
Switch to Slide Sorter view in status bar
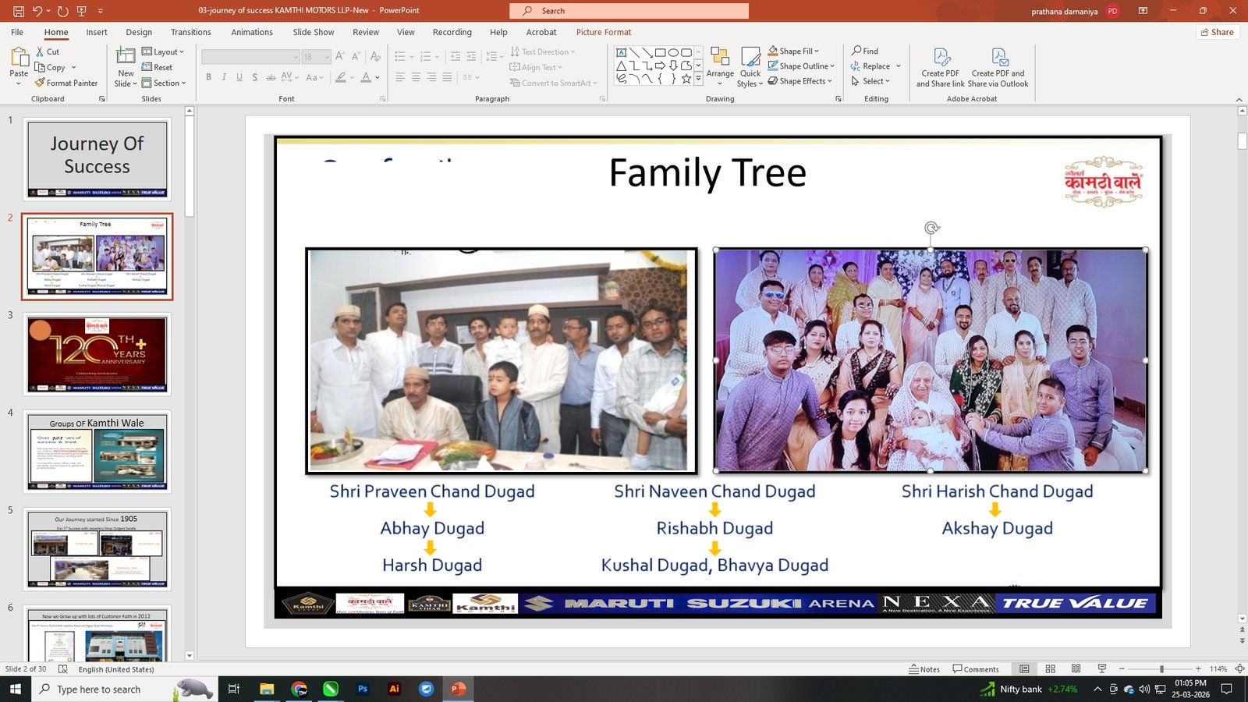1051,669
